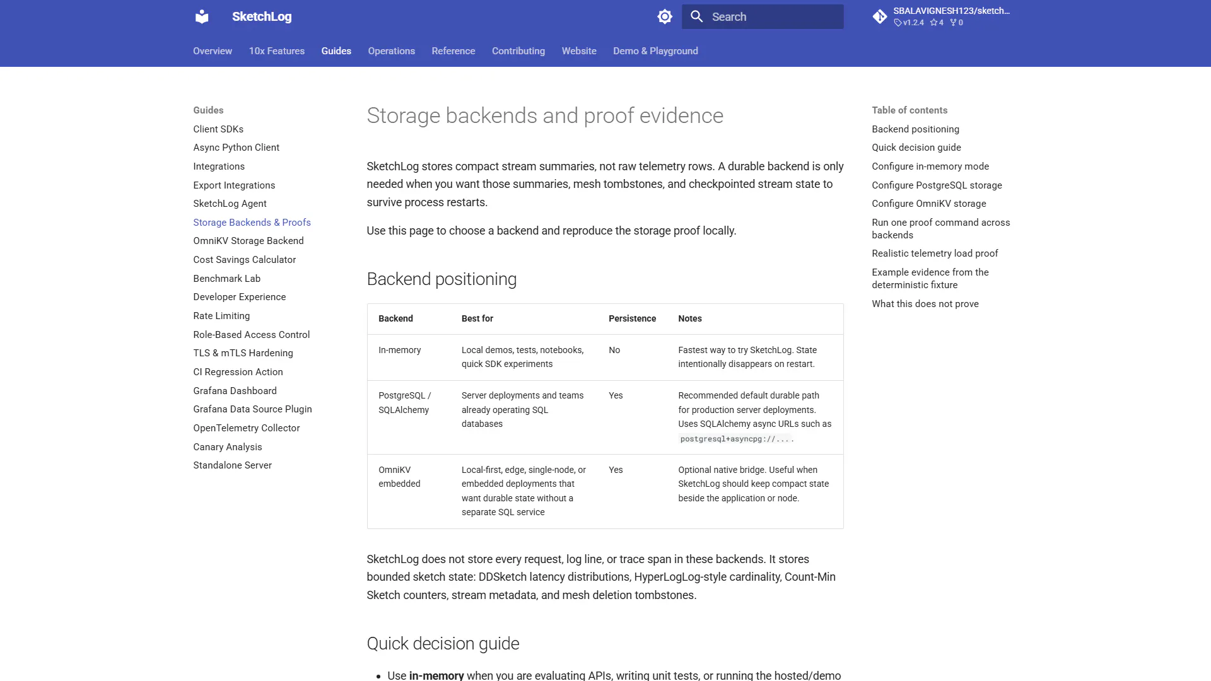Click the SketchLog site title

click(262, 17)
